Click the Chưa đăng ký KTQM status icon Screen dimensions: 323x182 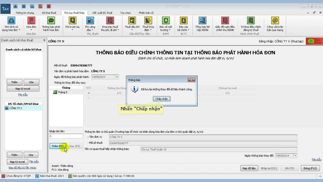pyautogui.click(x=3, y=176)
